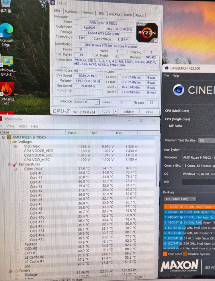
Task: Collapse the AMD Ryzen 9 7950X tree node
Action: (x=3, y=137)
